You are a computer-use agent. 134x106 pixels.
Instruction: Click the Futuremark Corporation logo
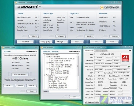[109, 8]
